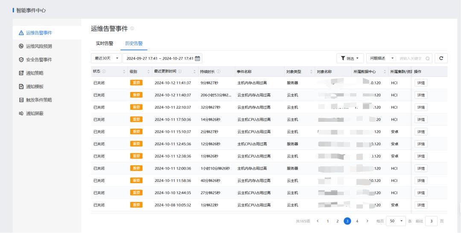Image resolution: width=461 pixels, height=233 pixels.
Task: Open 运维风险预测 in sidebar
Action: tap(47, 46)
